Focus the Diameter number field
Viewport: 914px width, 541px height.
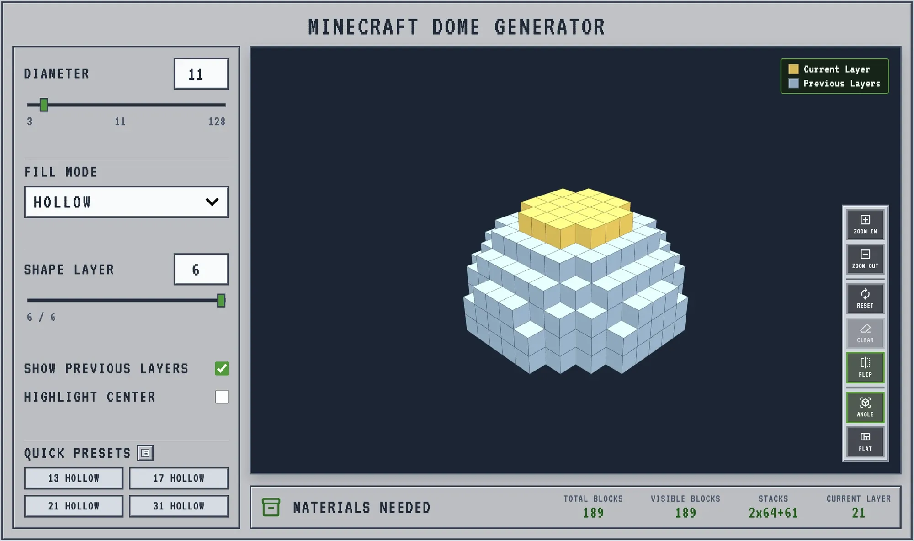pos(201,74)
